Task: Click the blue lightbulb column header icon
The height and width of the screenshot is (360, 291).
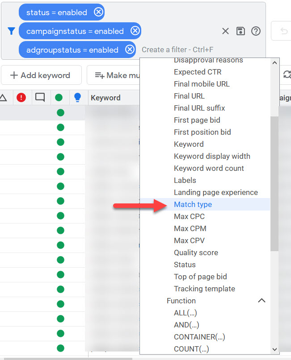Action: pyautogui.click(x=77, y=98)
